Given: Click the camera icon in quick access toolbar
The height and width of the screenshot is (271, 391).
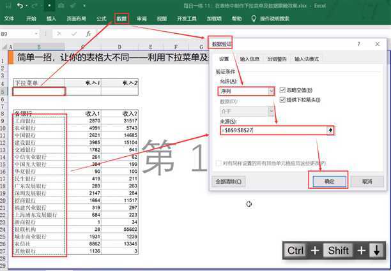Looking at the screenshot, I should pyautogui.click(x=61, y=6).
